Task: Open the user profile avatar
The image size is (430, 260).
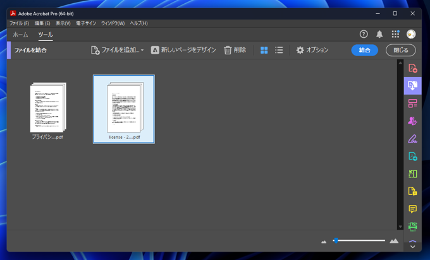Action: pyautogui.click(x=411, y=34)
